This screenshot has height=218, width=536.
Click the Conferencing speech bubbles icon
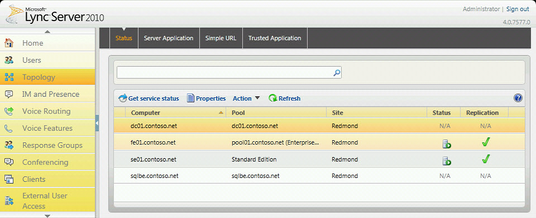pyautogui.click(x=9, y=162)
